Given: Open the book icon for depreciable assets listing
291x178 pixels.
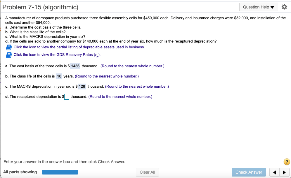Looking at the screenshot, I should (8, 47).
